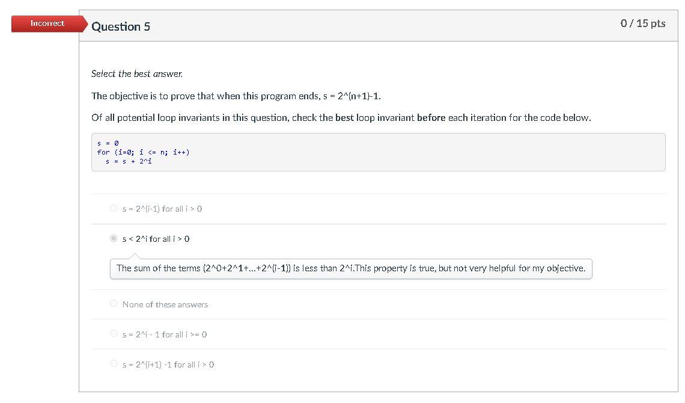This screenshot has width=685, height=403.
Task: Click the "0 / 15 pts" score label
Action: [x=644, y=23]
